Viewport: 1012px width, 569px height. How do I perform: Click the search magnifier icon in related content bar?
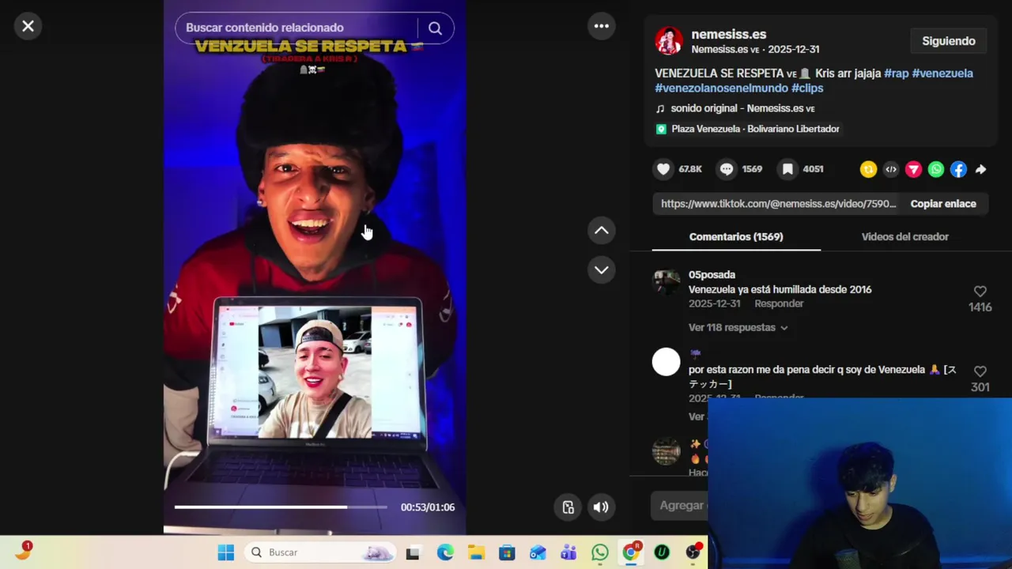(x=435, y=28)
